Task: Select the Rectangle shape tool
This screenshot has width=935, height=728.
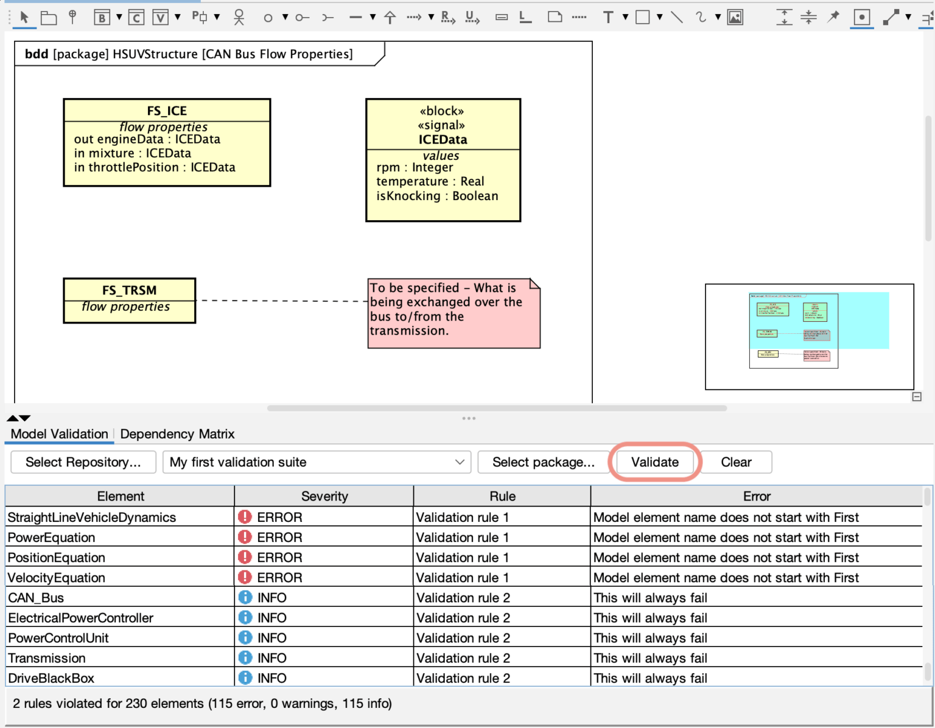Action: click(x=643, y=17)
